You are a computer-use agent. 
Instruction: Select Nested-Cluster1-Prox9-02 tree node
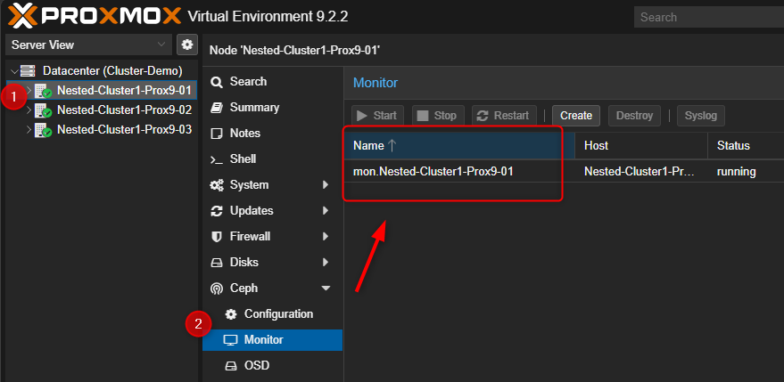coord(125,110)
